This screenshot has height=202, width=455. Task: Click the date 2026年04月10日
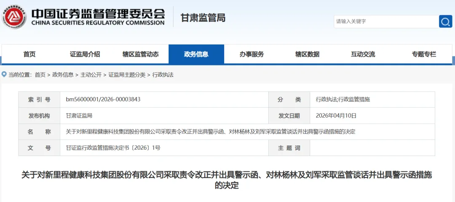(x=336, y=116)
